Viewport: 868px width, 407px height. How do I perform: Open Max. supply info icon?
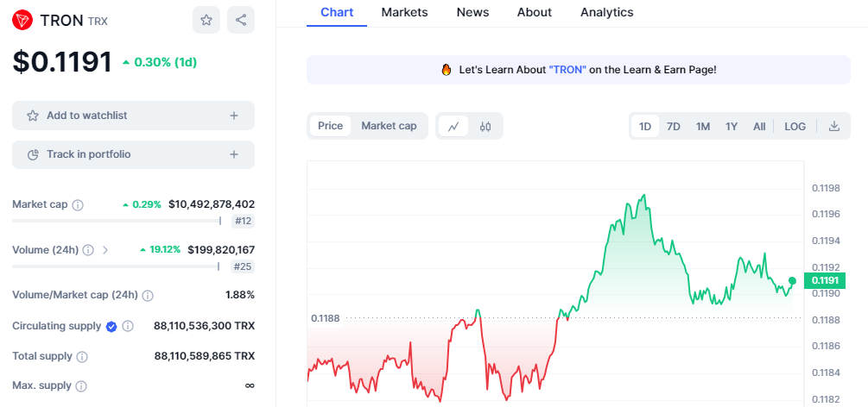coord(81,386)
